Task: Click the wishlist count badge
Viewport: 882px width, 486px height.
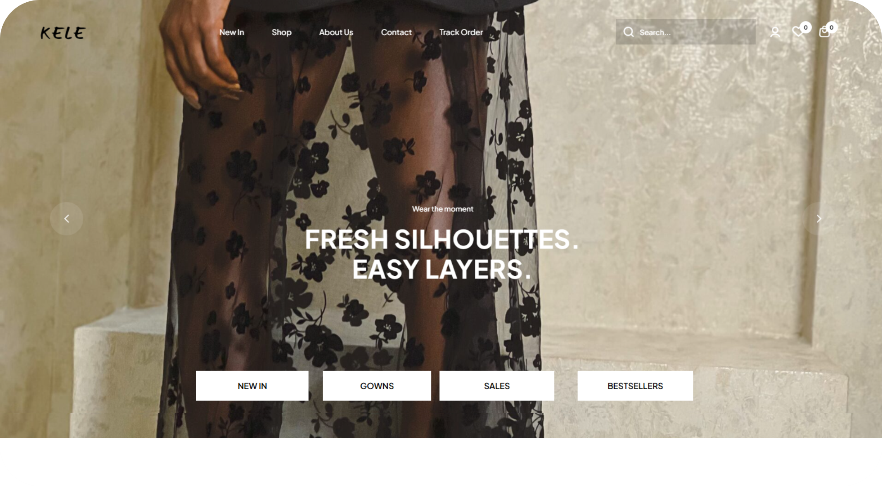Action: (x=805, y=27)
